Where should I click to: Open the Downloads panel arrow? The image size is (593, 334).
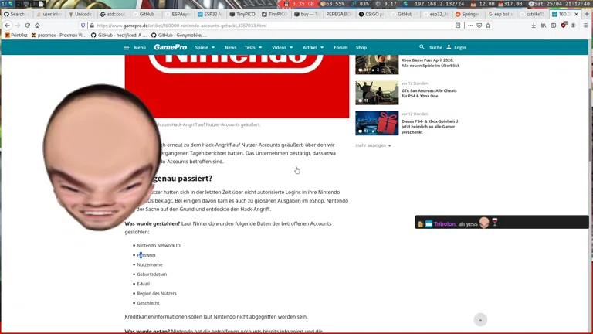[534, 26]
